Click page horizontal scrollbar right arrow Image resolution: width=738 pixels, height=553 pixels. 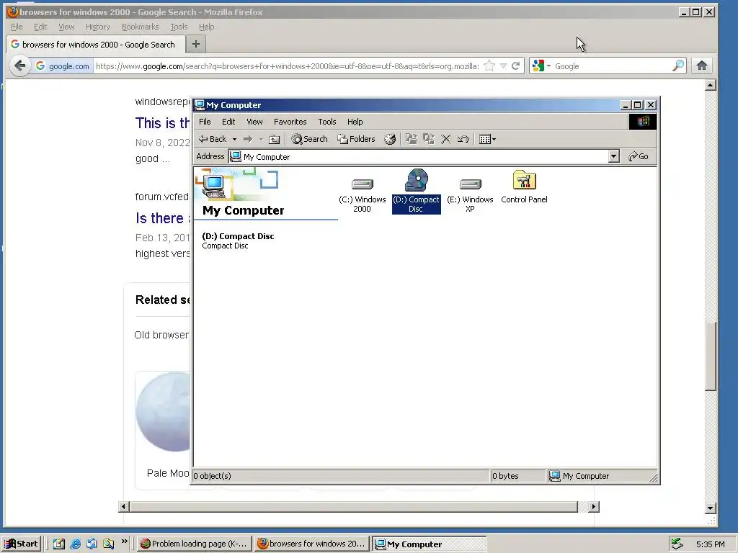coord(593,506)
